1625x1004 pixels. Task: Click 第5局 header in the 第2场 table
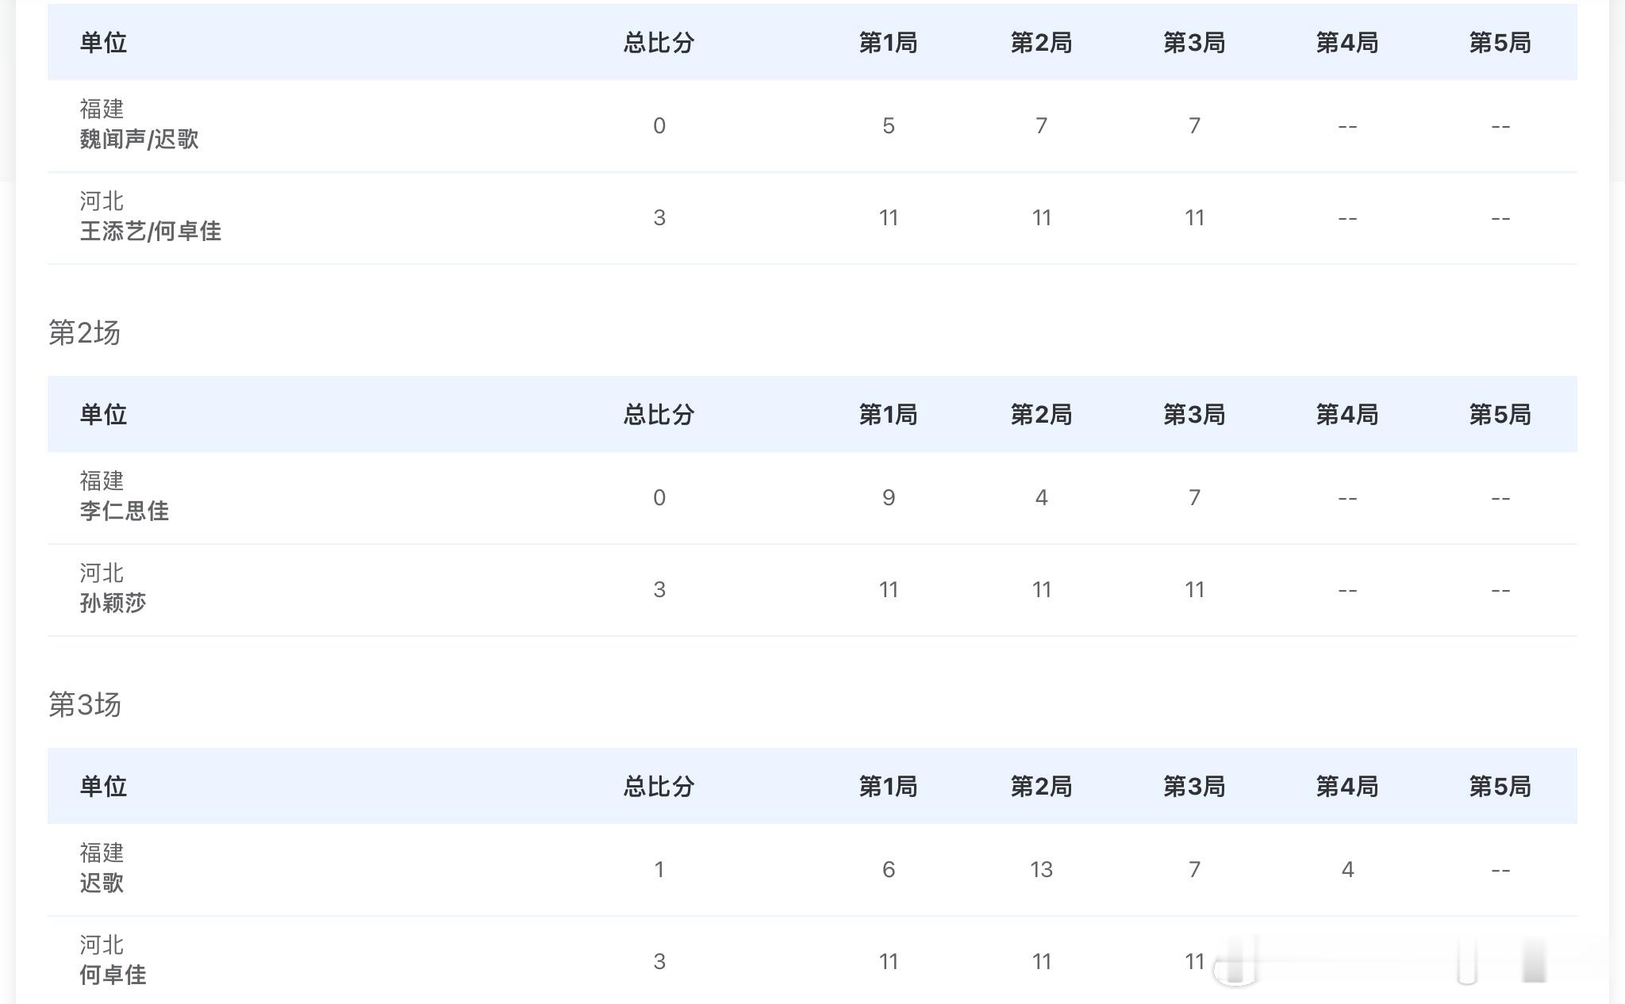pyautogui.click(x=1500, y=415)
